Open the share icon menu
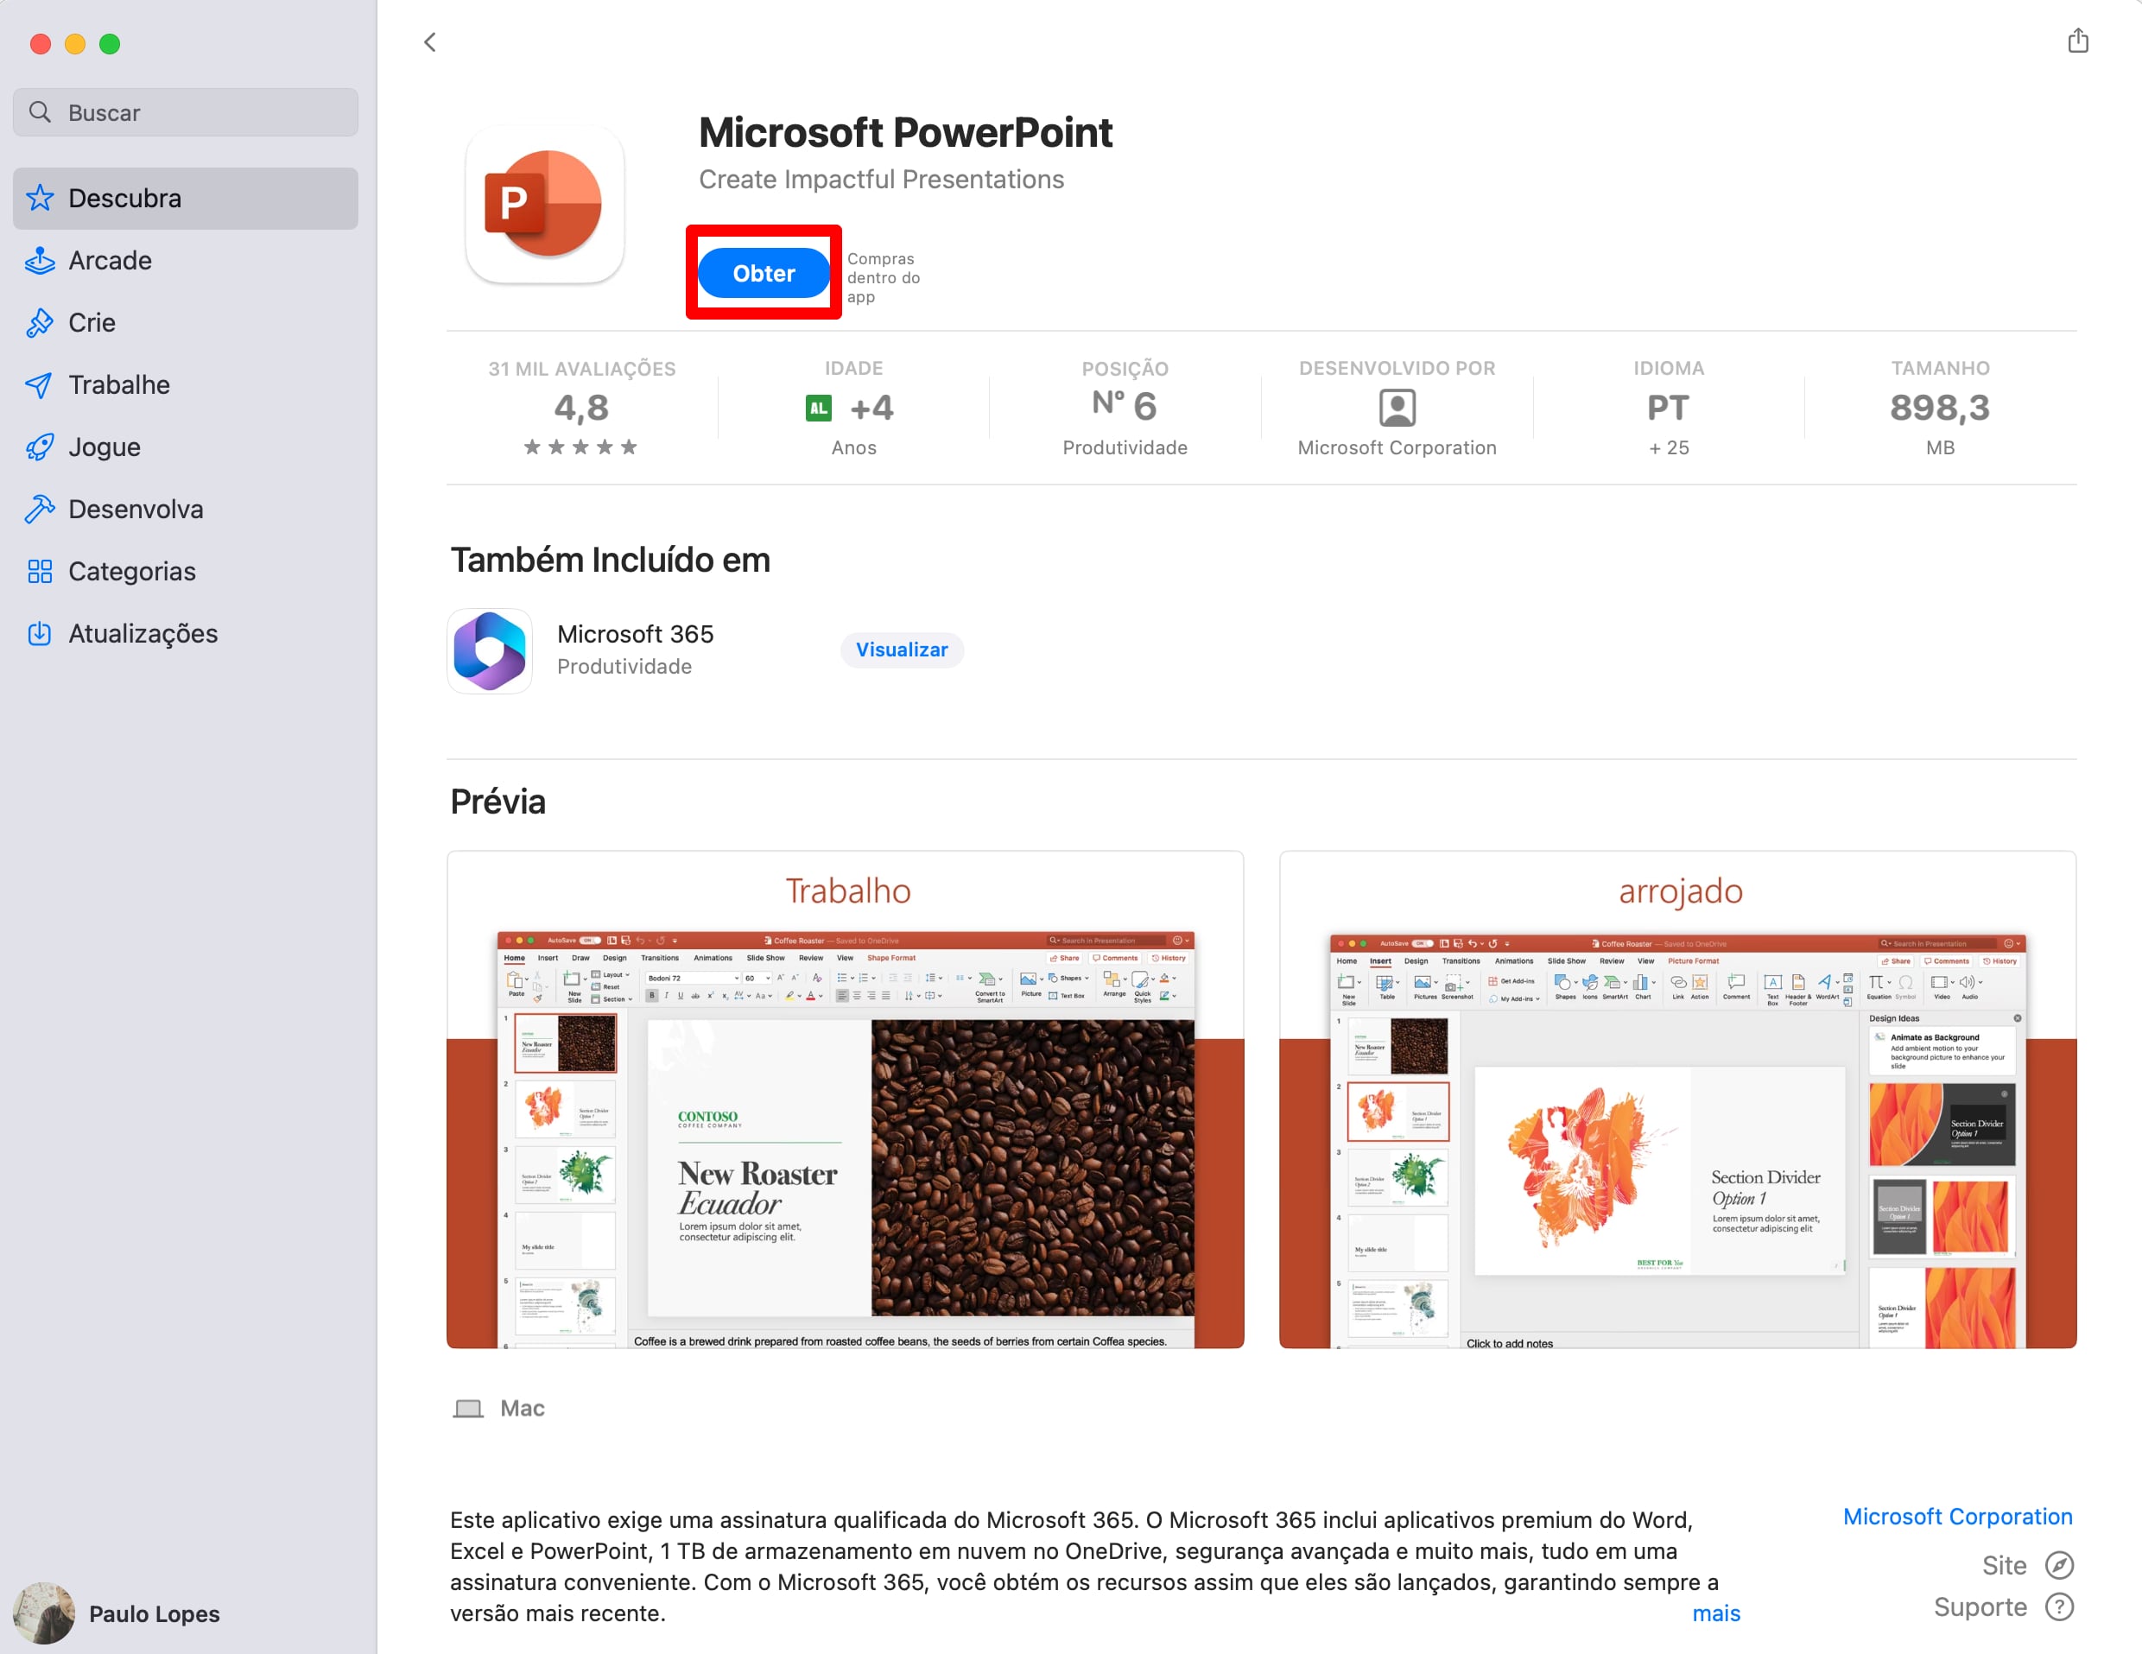 [2077, 41]
